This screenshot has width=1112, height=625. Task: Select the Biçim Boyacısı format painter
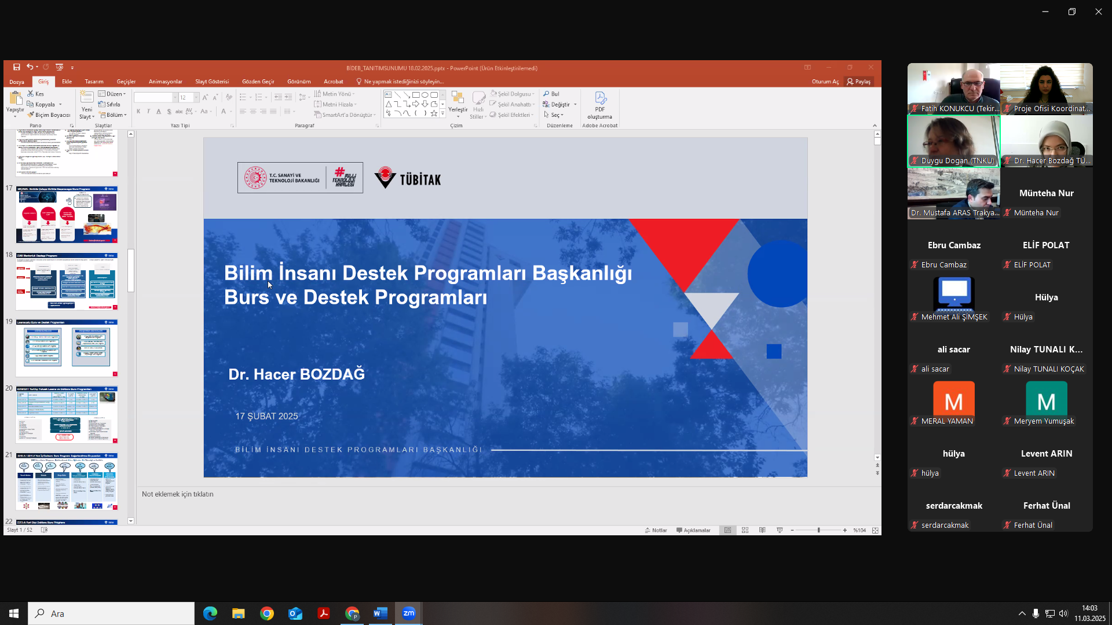click(49, 115)
